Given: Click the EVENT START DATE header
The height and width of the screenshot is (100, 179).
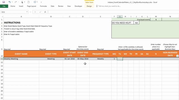Looking at the screenshot, I should 70,54.
